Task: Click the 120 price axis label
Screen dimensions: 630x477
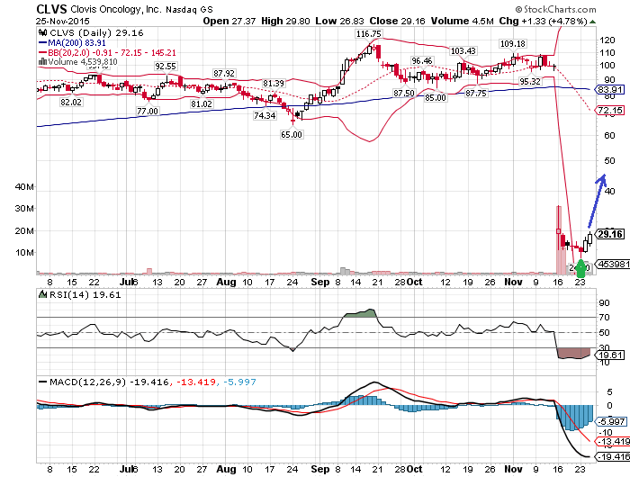Action: tap(607, 40)
